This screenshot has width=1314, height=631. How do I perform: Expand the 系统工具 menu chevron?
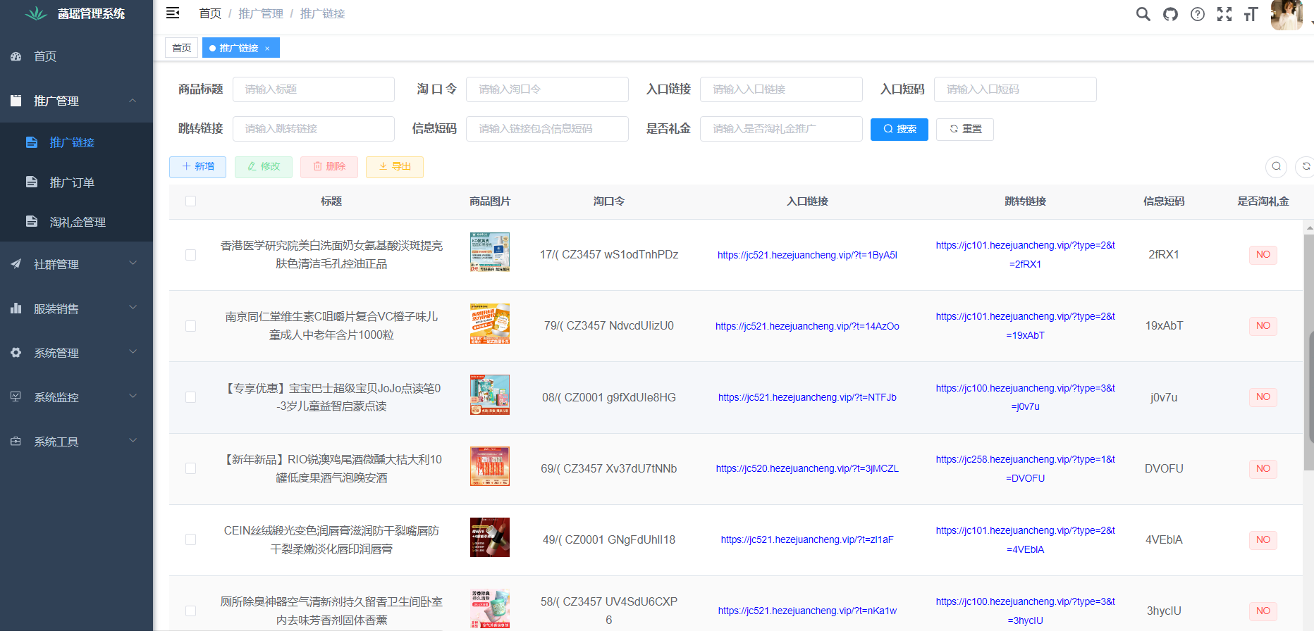click(133, 441)
